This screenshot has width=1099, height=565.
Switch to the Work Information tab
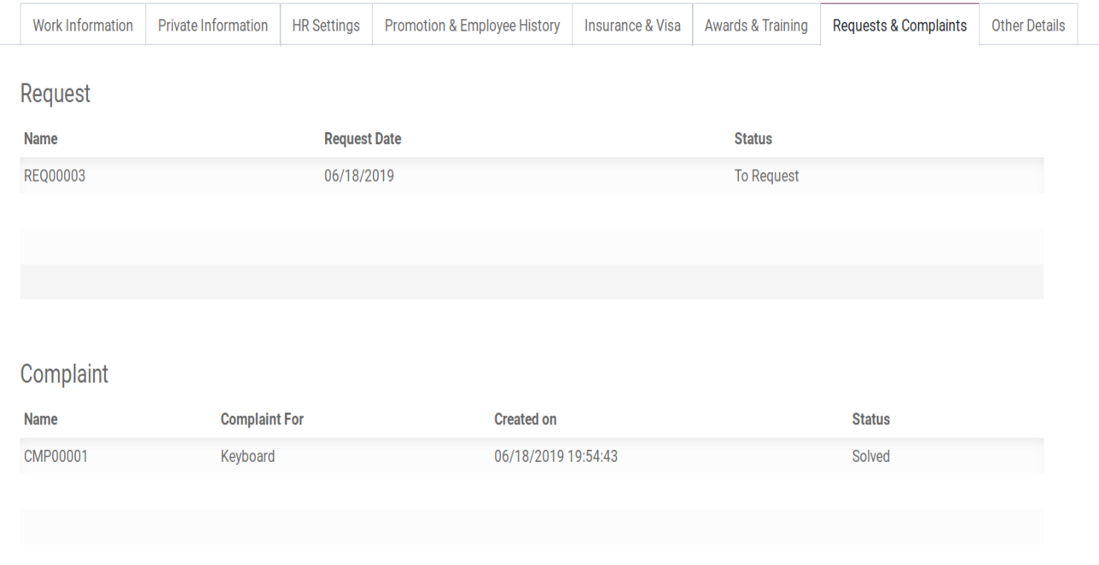(x=83, y=26)
